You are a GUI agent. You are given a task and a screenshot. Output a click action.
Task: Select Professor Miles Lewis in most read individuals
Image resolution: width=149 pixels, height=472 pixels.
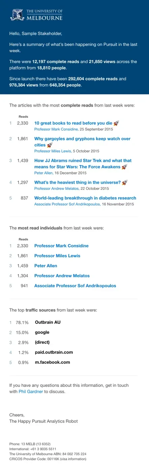[57, 256]
